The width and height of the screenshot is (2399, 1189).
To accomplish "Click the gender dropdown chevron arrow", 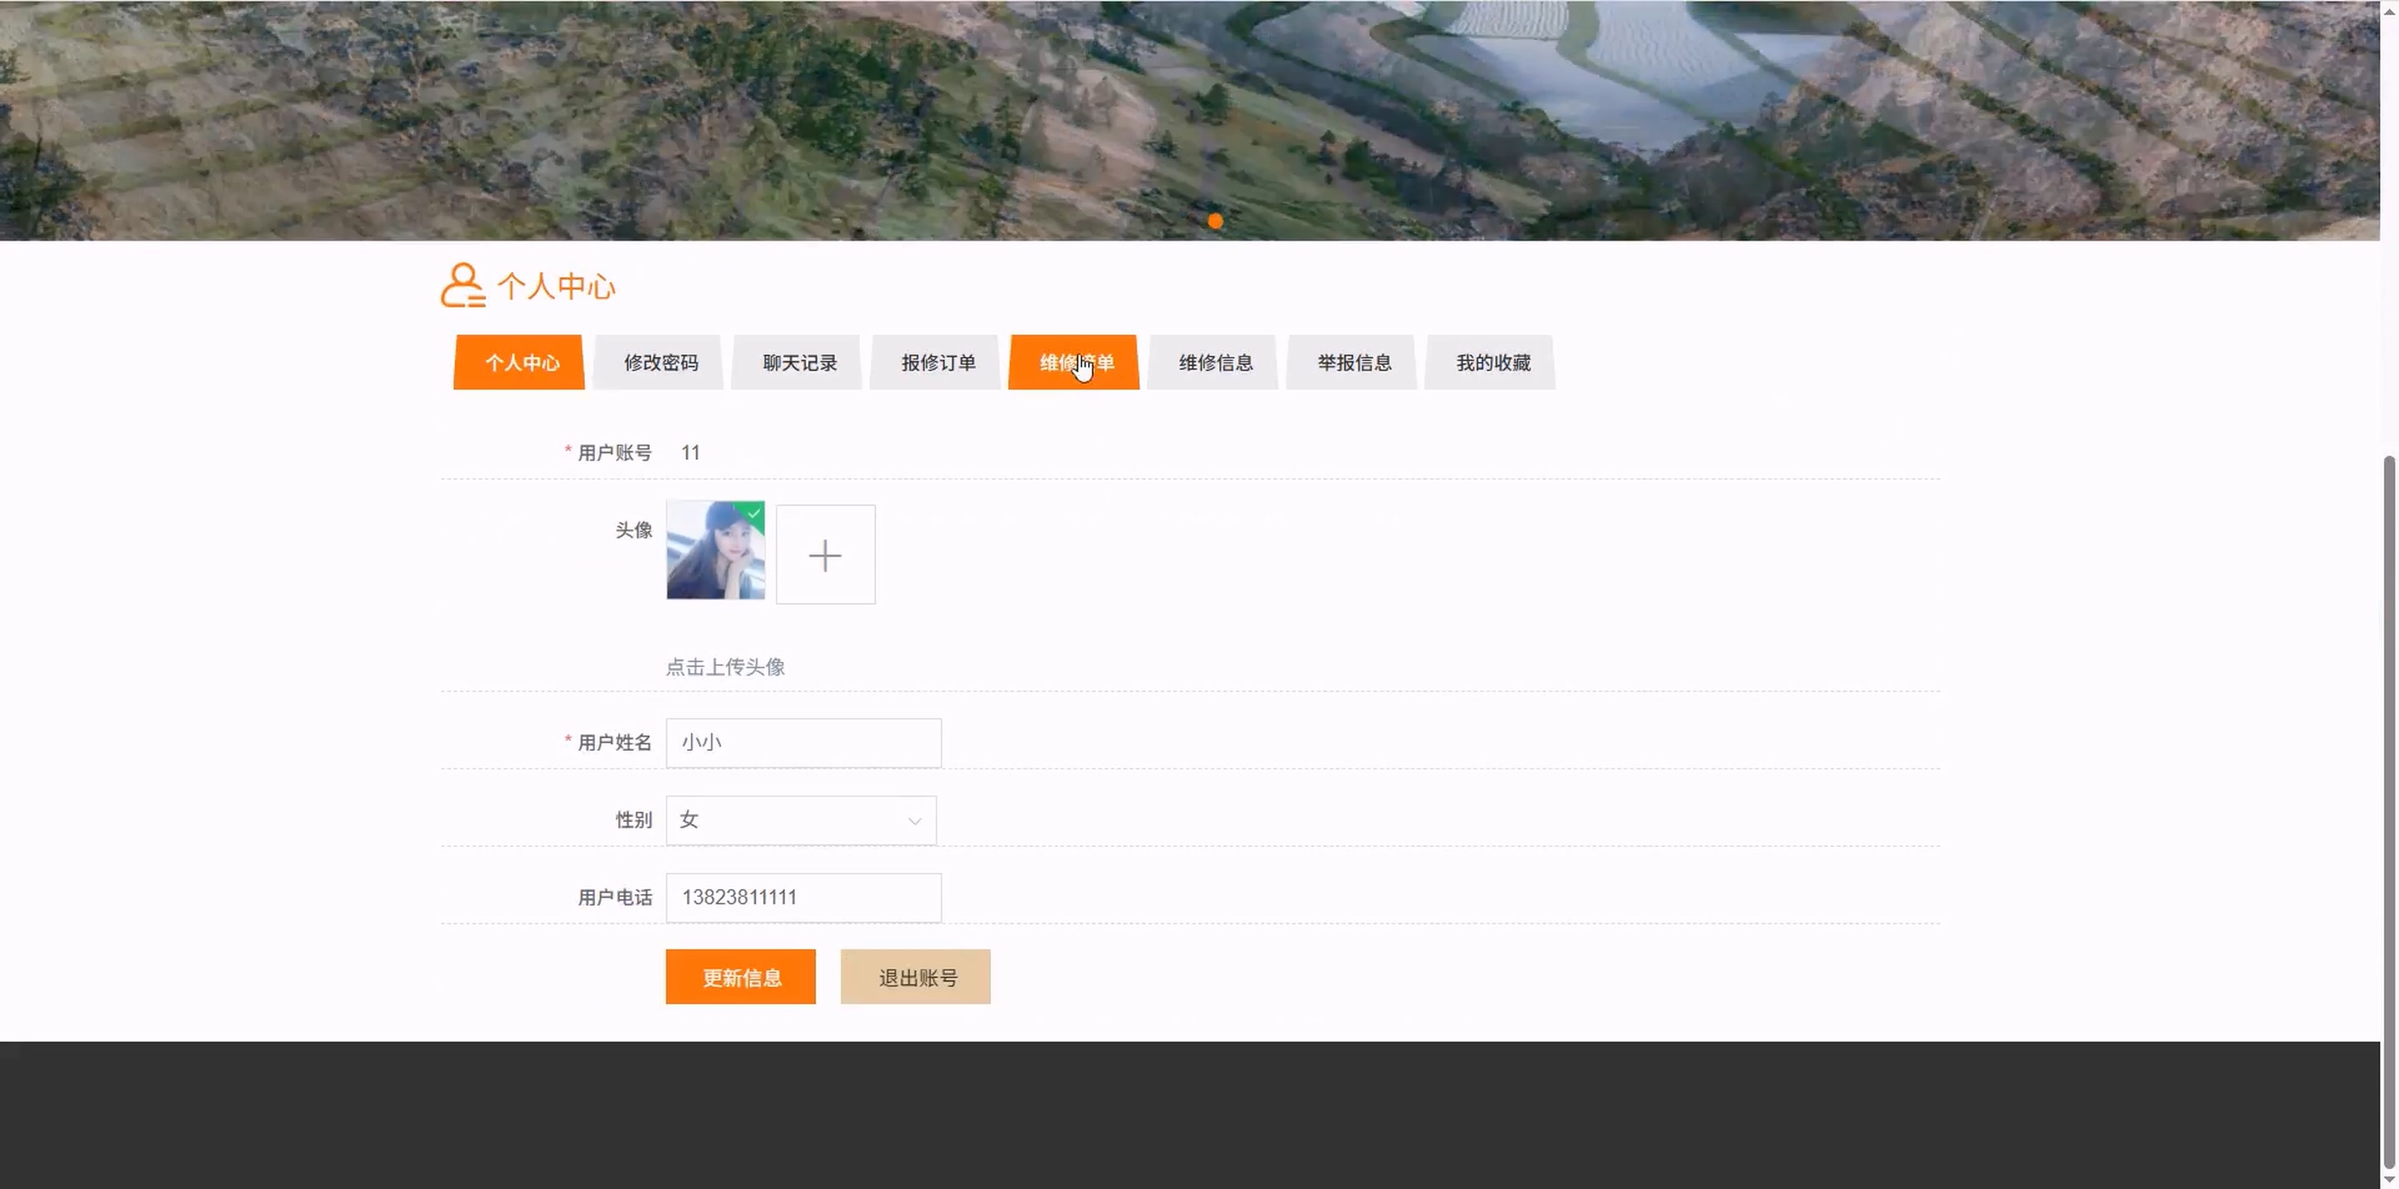I will click(914, 820).
